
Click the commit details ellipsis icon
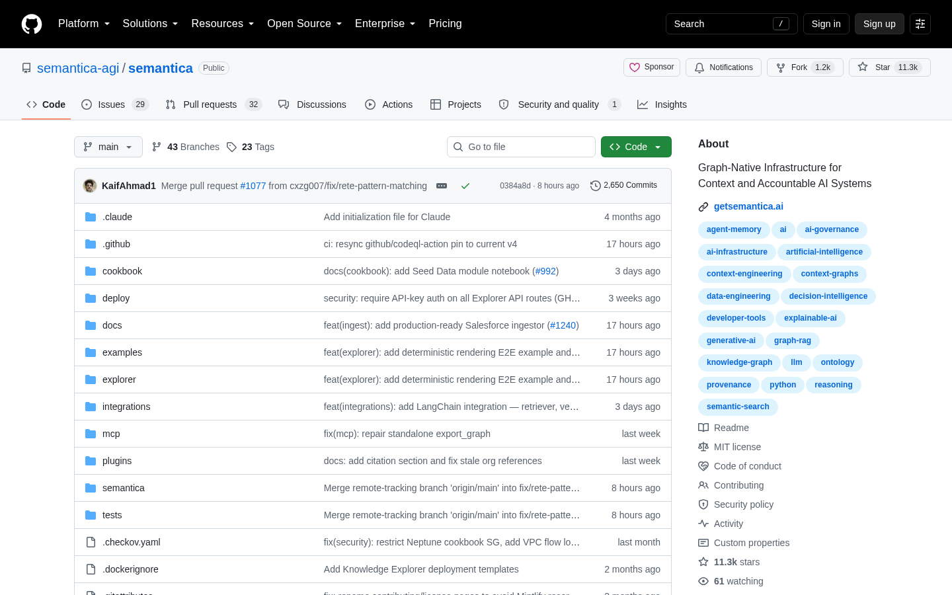(x=442, y=186)
